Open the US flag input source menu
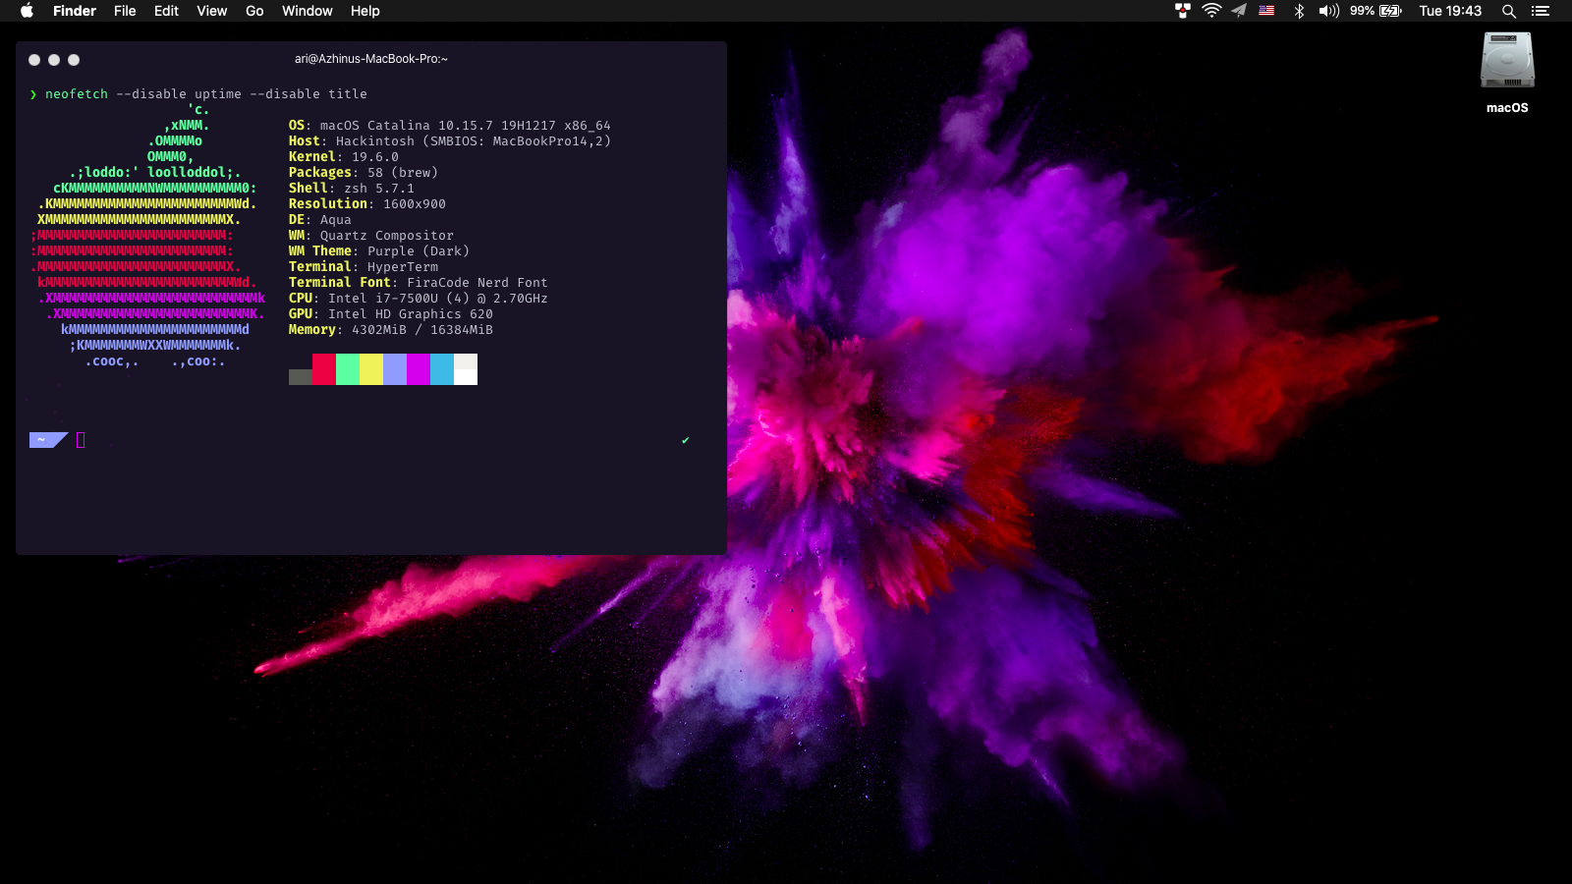The image size is (1572, 884). click(1266, 11)
